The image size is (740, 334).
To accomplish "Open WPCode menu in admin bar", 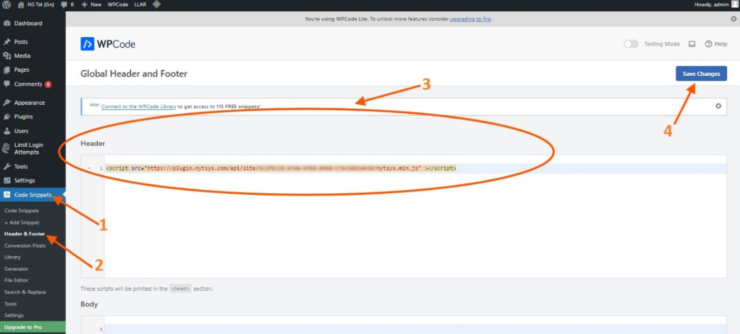I will (x=118, y=5).
